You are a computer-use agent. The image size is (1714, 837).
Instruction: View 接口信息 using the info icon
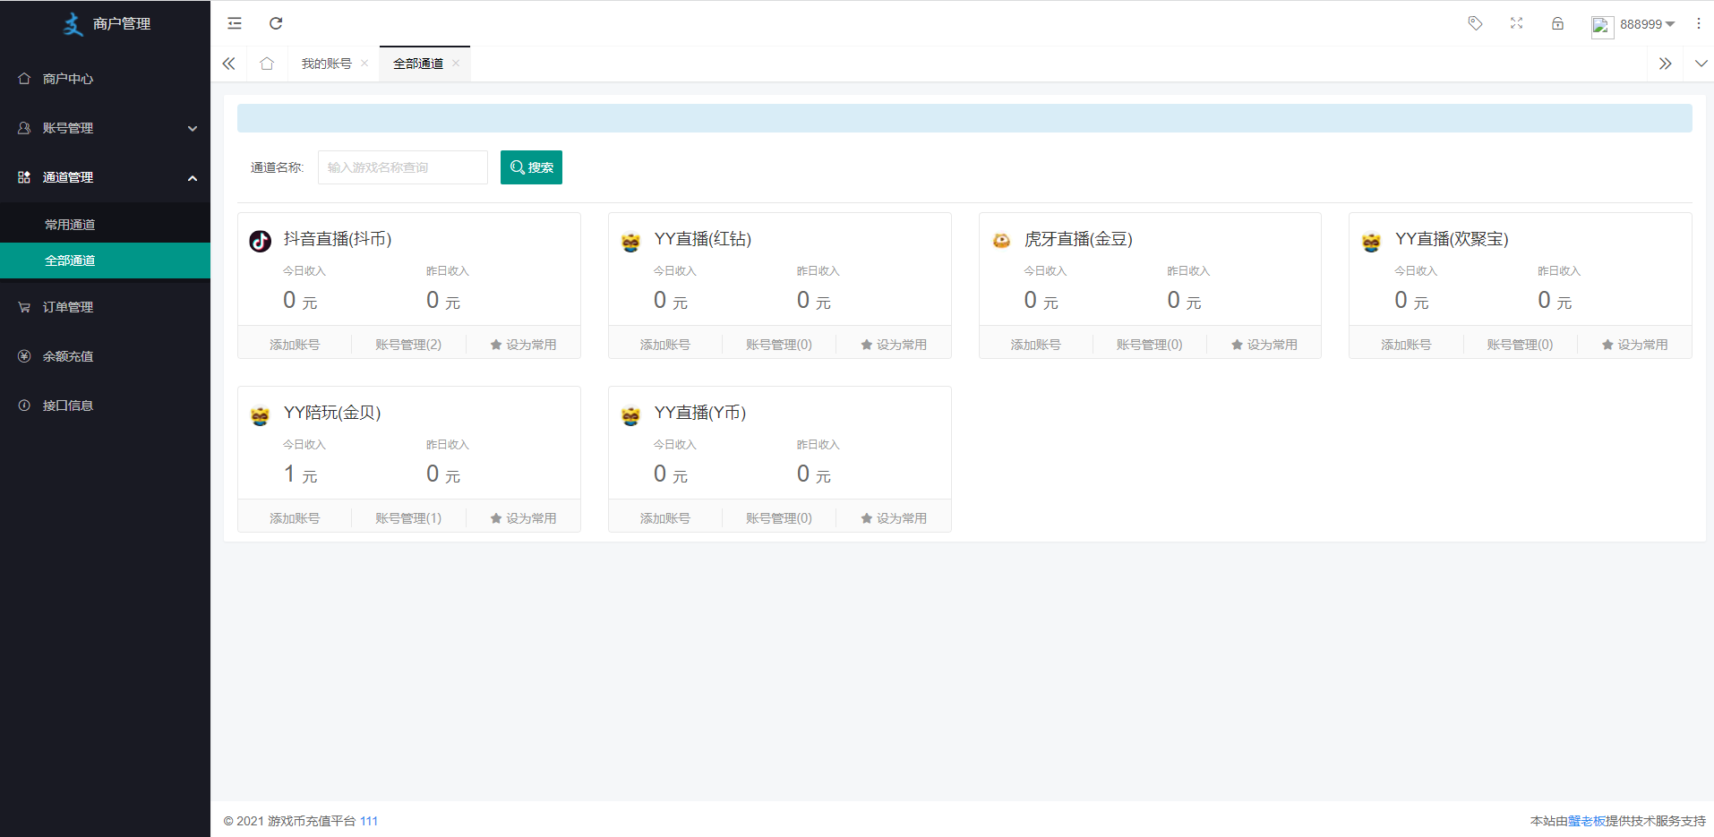[x=66, y=405]
